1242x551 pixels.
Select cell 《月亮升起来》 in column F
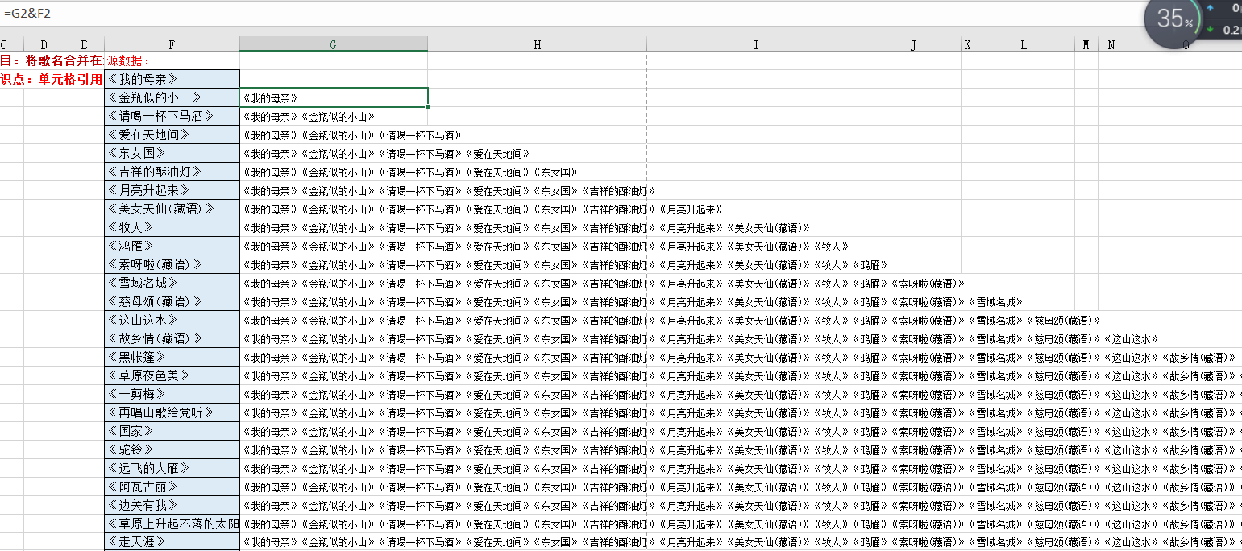click(172, 190)
